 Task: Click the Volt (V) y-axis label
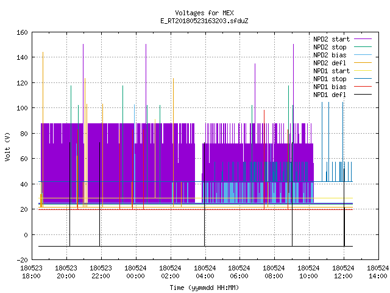pyautogui.click(x=7, y=146)
